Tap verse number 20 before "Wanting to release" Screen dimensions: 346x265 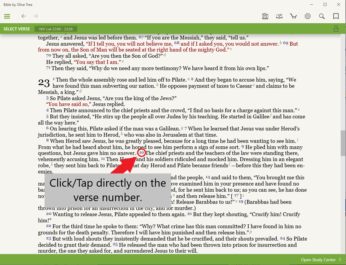click(49, 214)
